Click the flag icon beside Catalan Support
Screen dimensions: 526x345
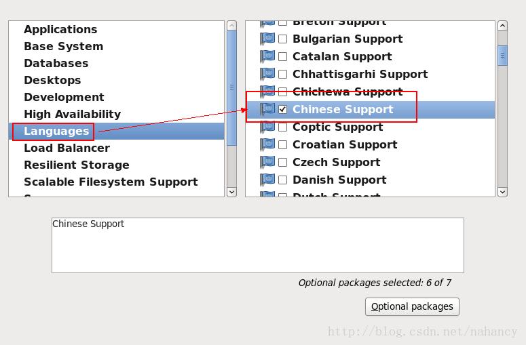(267, 57)
